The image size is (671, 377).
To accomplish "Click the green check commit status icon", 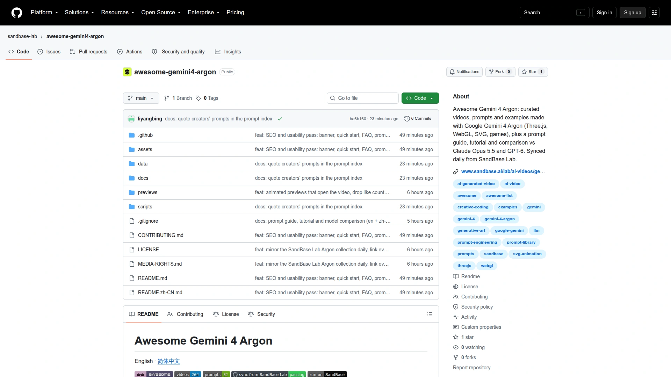I will 280,119.
